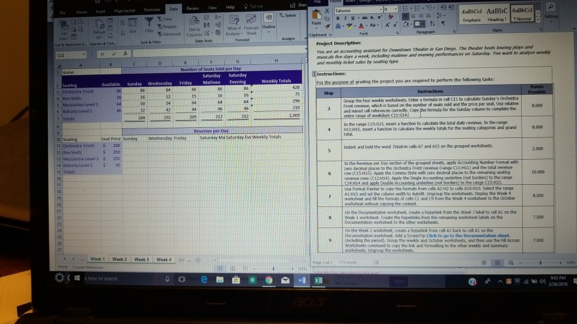
Task: Open the Excel Name Box dropdown
Action: (x=84, y=55)
